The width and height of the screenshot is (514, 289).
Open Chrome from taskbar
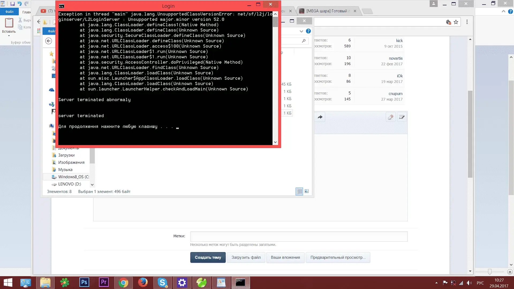coord(123,283)
